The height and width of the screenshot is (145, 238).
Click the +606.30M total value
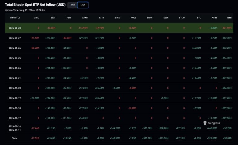coord(227,88)
